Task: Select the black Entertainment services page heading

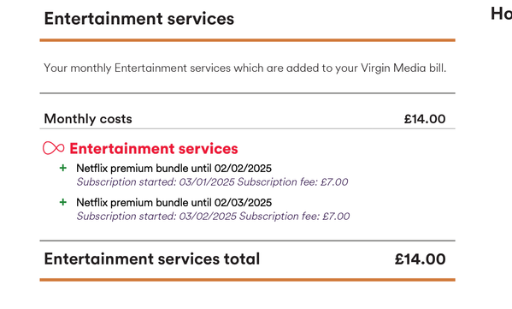Action: [139, 18]
